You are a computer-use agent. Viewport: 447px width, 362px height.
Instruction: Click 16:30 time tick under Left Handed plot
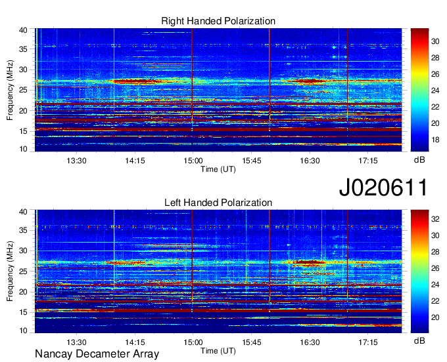click(x=310, y=342)
